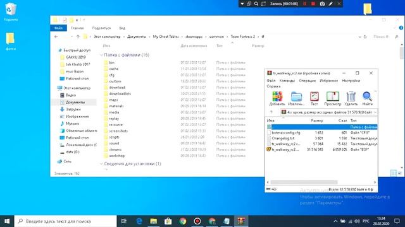Select Этот компьютер in the sidebar

click(x=77, y=88)
